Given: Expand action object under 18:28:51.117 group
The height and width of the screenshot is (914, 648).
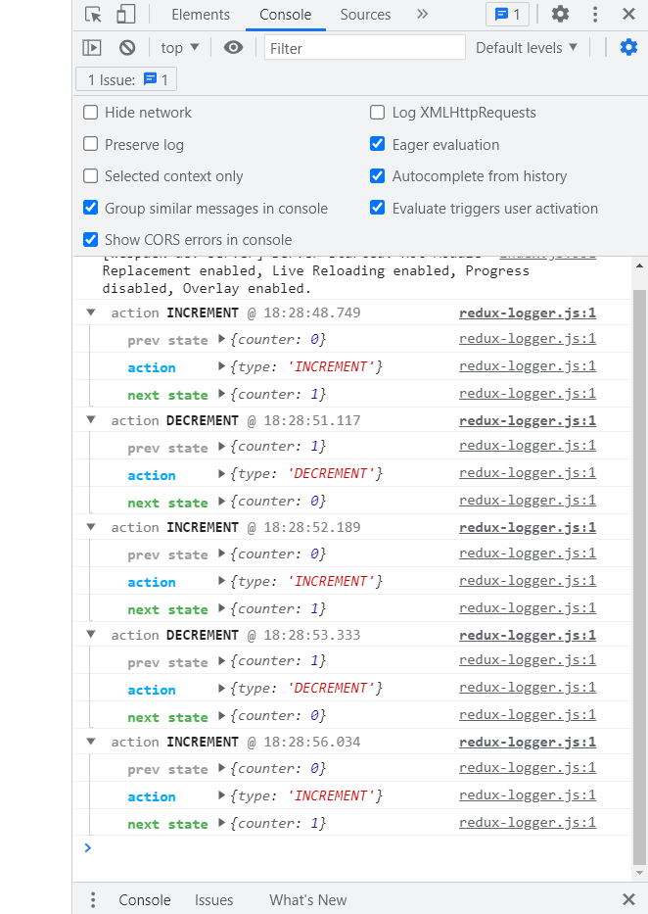Looking at the screenshot, I should (221, 474).
